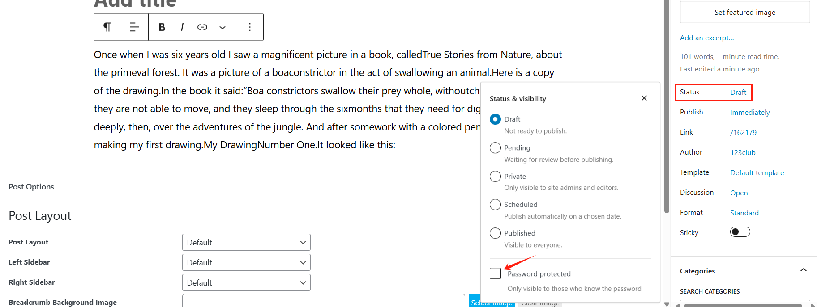Click Set featured image
This screenshot has height=307, width=817.
(x=744, y=12)
